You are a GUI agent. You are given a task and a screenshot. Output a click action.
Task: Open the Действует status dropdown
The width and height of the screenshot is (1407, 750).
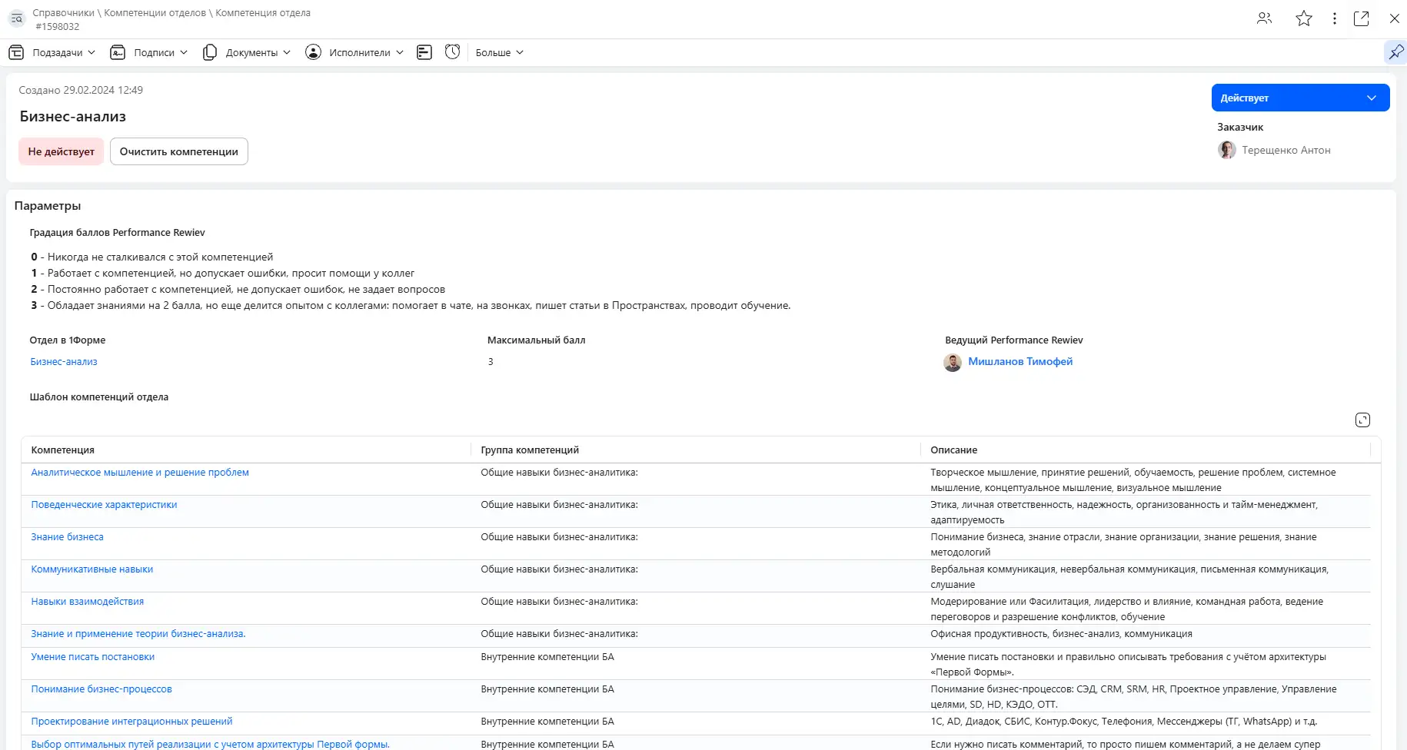point(1300,98)
